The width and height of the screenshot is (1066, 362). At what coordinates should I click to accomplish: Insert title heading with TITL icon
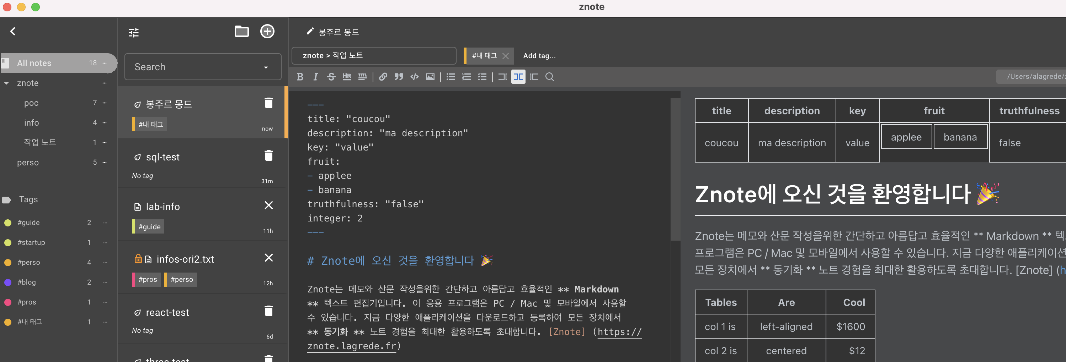click(x=363, y=77)
